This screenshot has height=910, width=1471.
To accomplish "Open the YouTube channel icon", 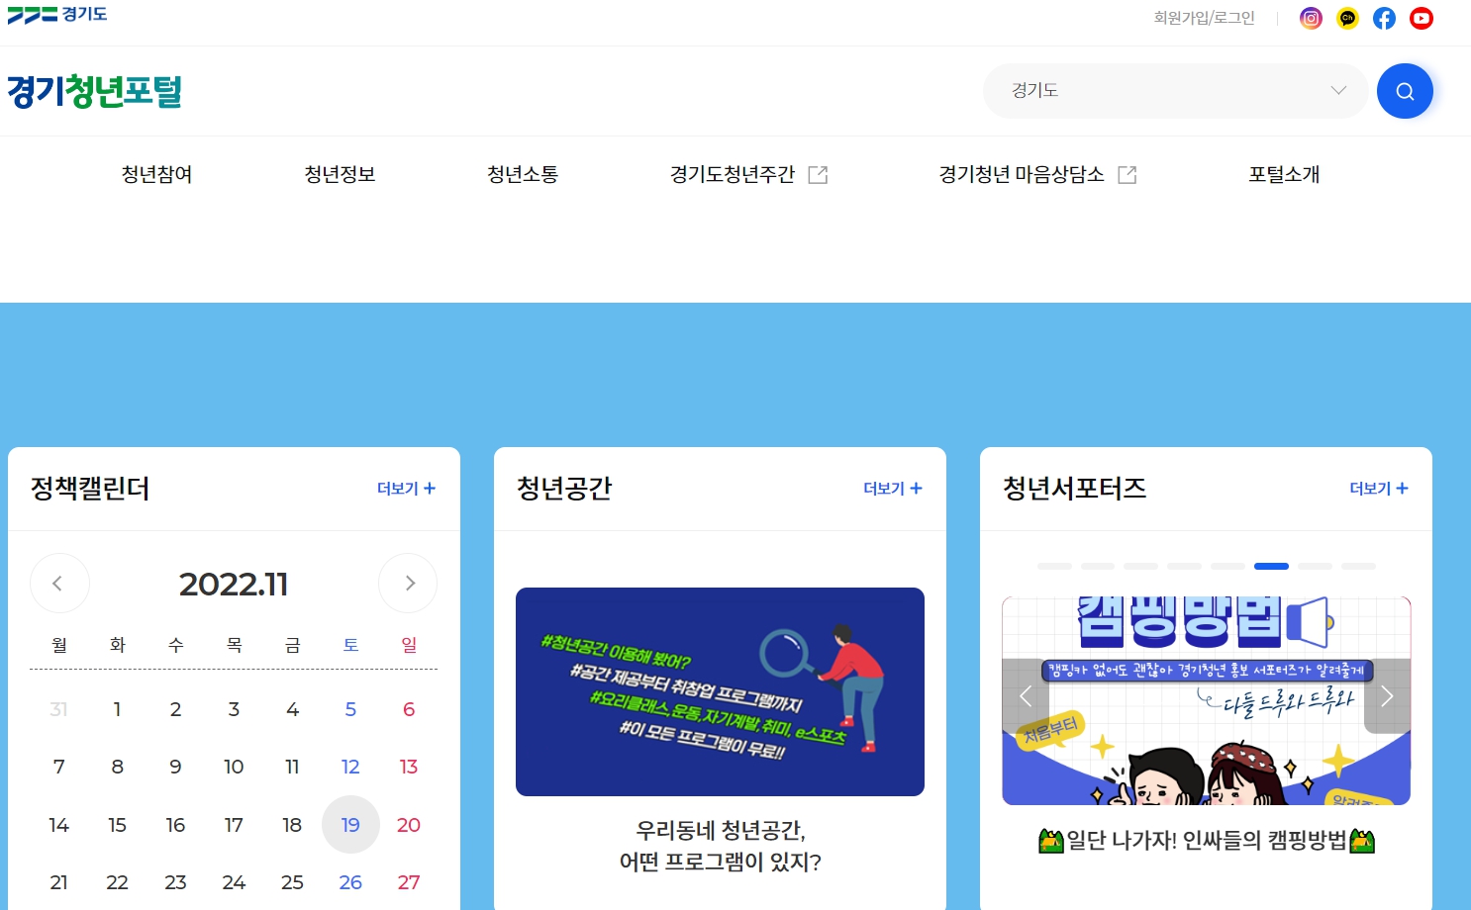I will (x=1422, y=18).
